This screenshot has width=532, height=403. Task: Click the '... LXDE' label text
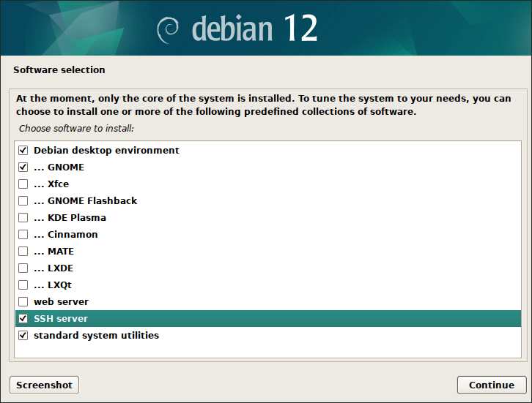coord(53,268)
